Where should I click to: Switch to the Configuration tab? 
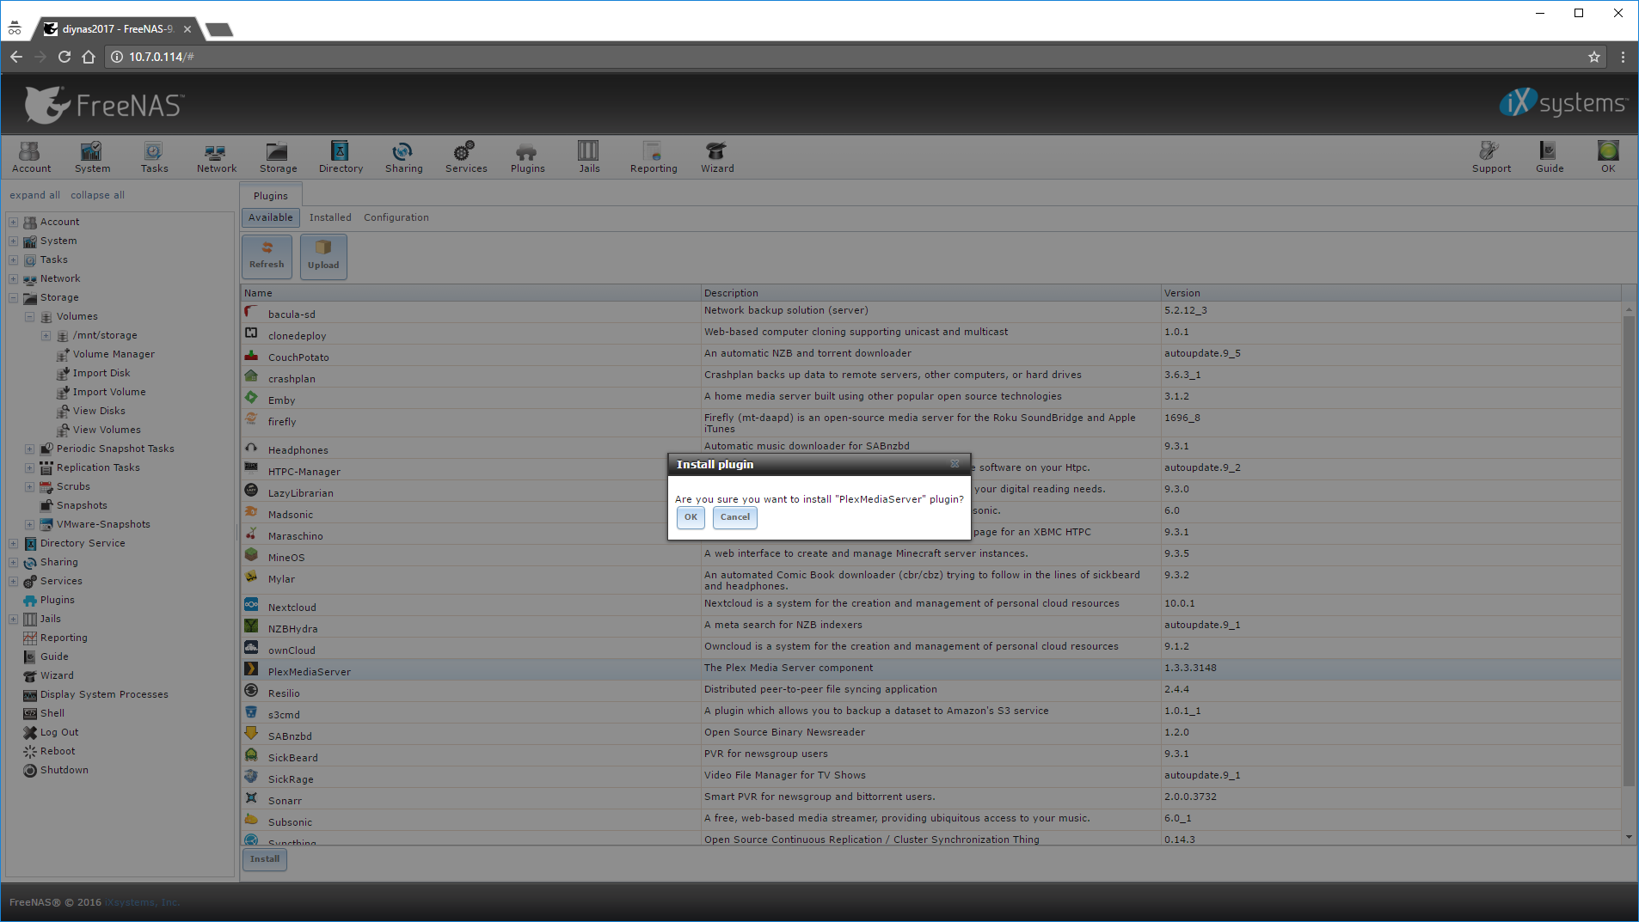pos(396,217)
